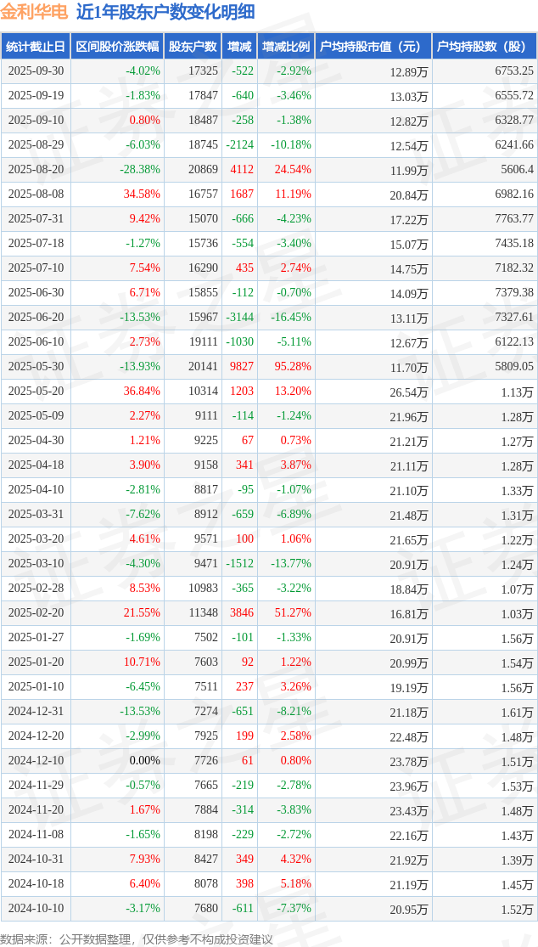Select the 2025-09-30 date cell
Image resolution: width=538 pixels, height=947 pixels.
(x=35, y=71)
